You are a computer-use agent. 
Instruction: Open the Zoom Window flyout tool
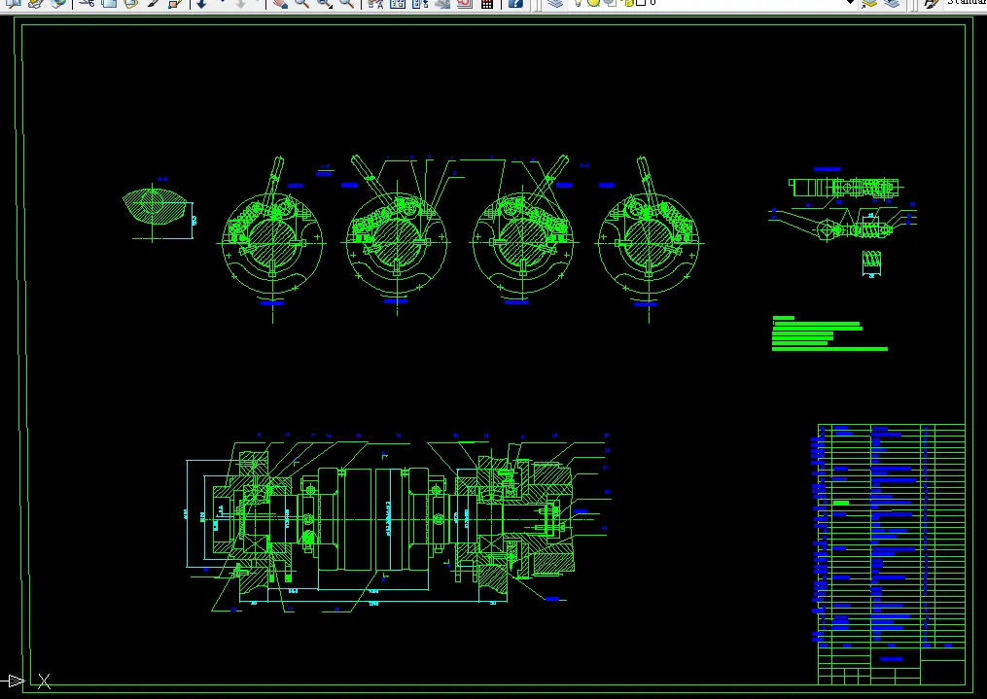click(325, 3)
